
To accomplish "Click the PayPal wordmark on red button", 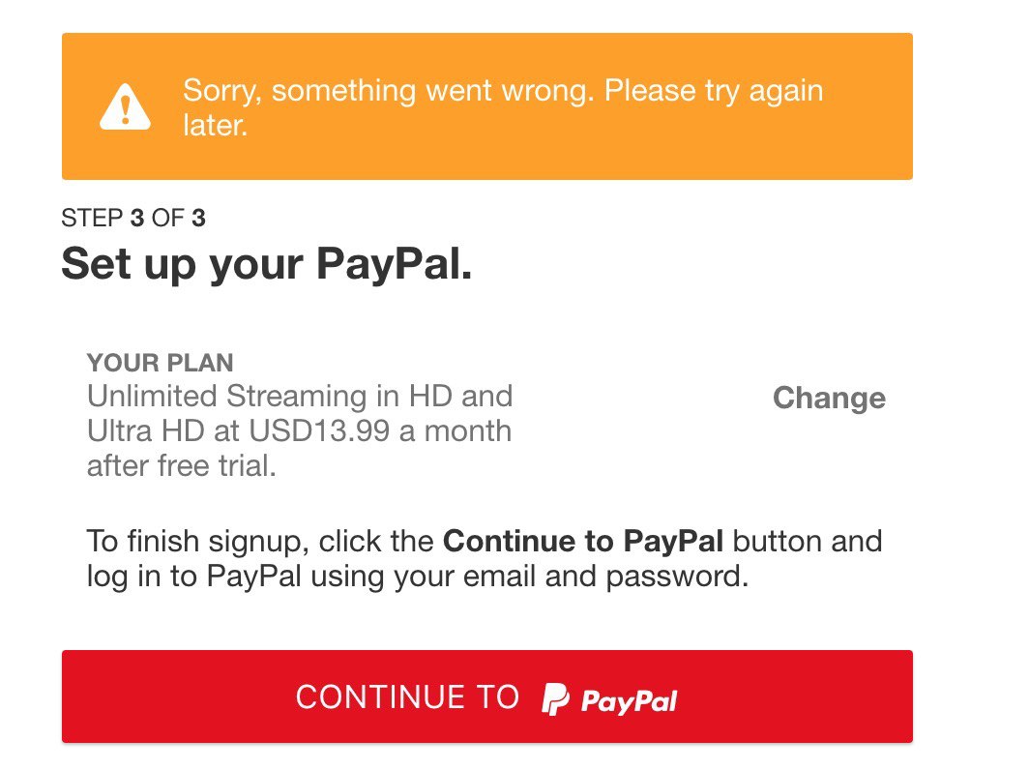I will point(629,700).
